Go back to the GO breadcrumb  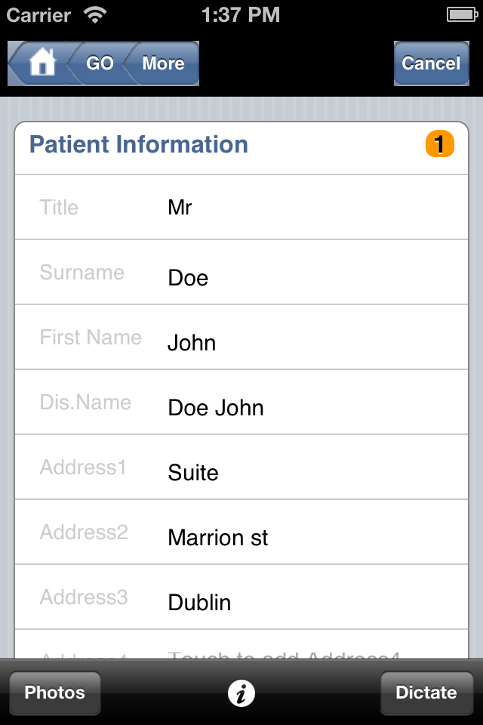[x=100, y=63]
